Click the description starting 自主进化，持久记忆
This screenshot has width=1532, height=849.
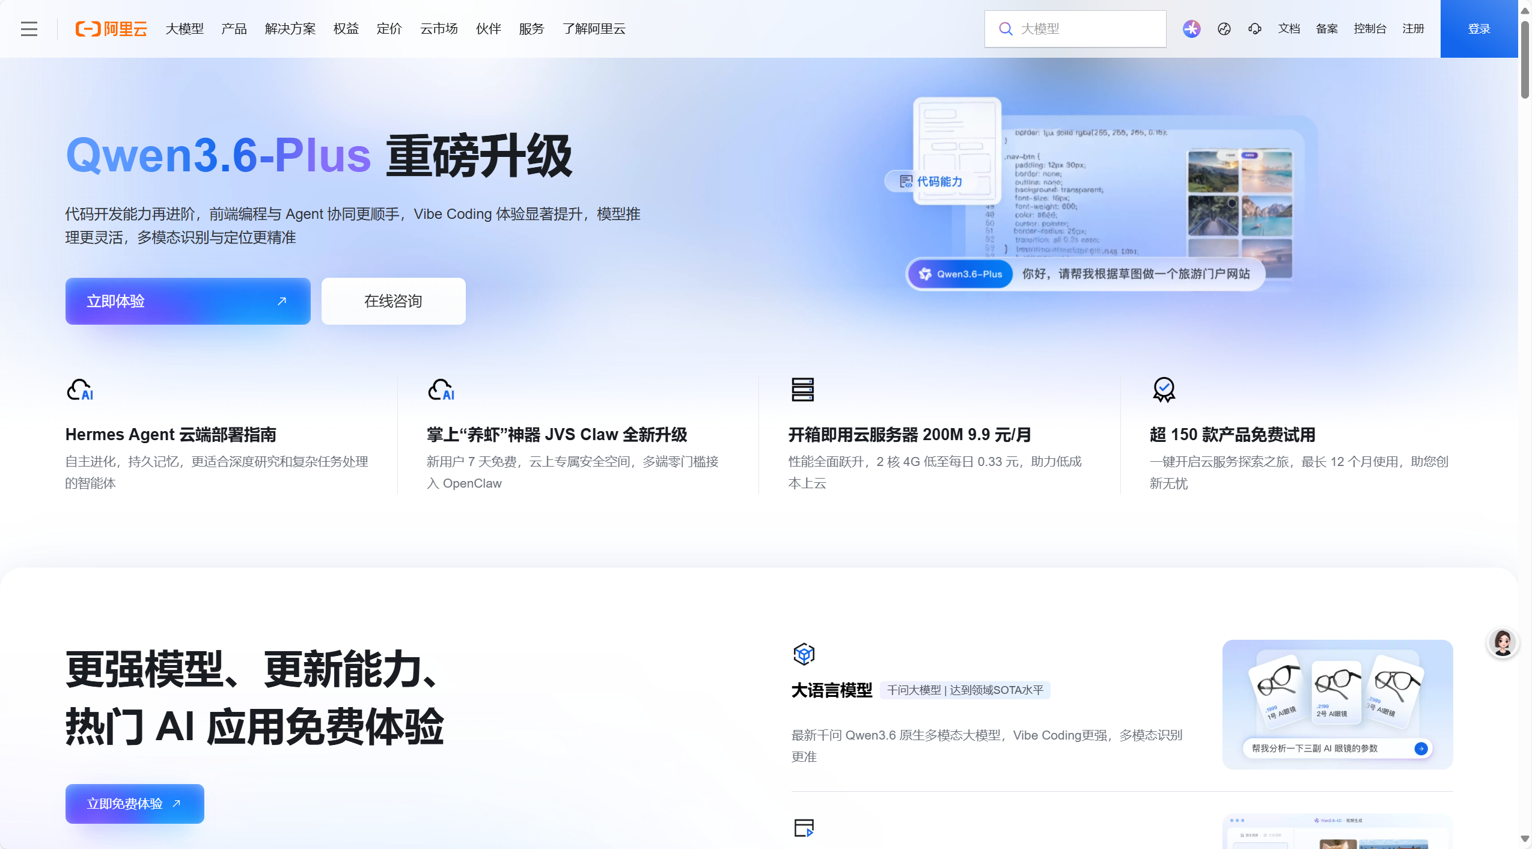pyautogui.click(x=217, y=472)
